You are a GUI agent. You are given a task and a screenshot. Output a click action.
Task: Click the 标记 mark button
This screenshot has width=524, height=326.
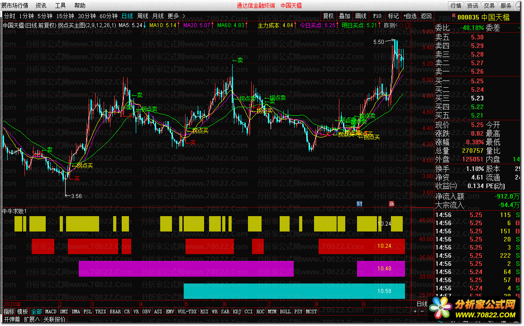(393, 16)
